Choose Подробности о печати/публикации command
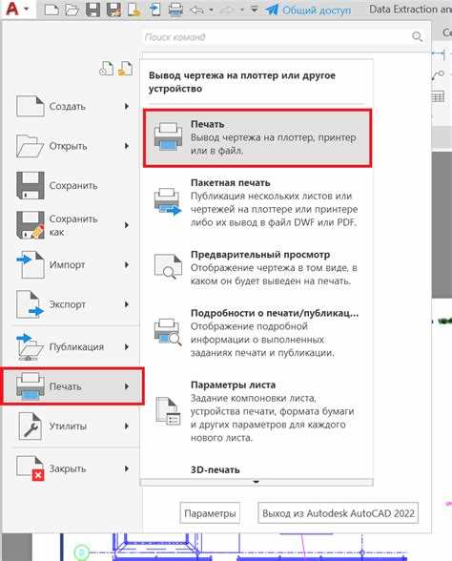This screenshot has height=561, width=452. click(x=257, y=333)
